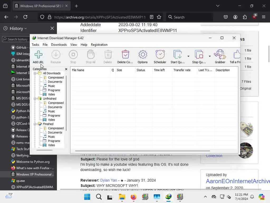Sort by Status column header

point(144,70)
